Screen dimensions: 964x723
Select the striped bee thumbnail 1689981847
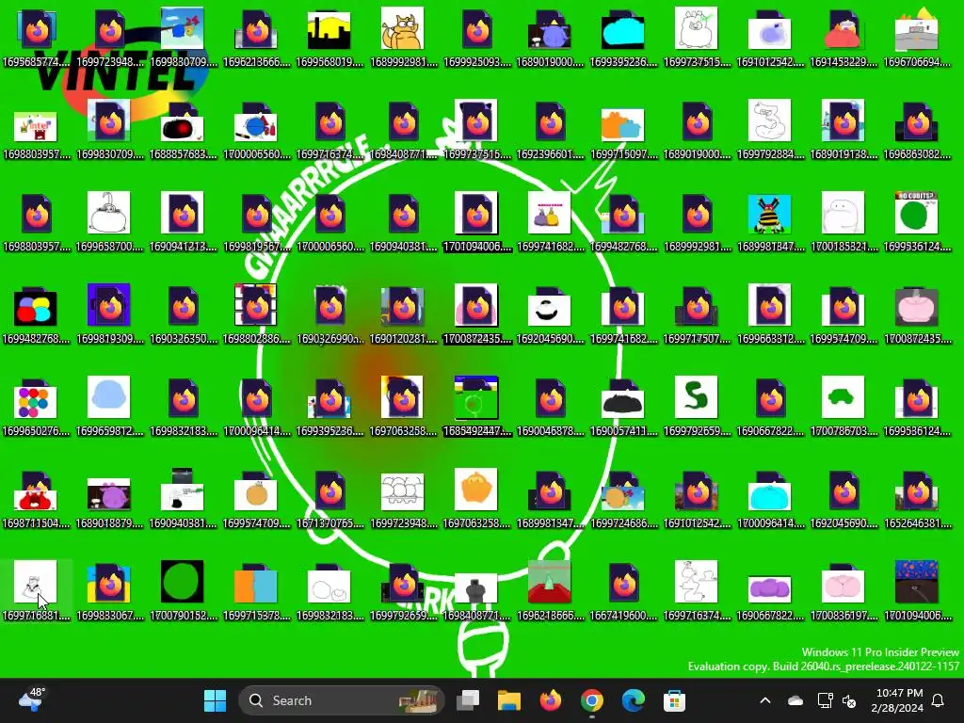coord(770,220)
